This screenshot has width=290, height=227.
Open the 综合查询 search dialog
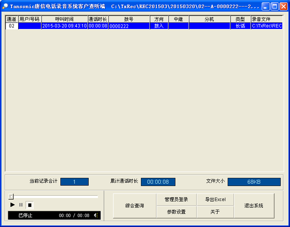click(x=134, y=206)
